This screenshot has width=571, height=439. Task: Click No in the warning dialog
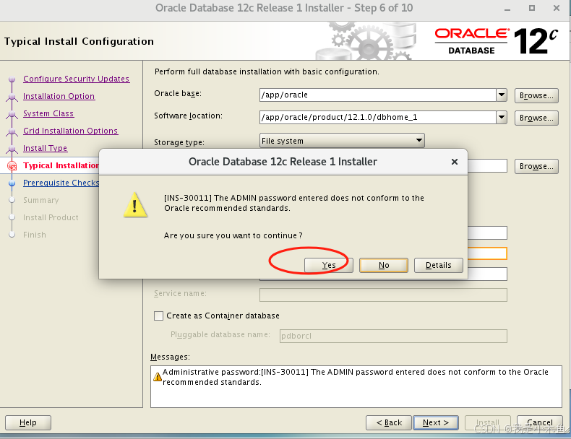point(384,265)
